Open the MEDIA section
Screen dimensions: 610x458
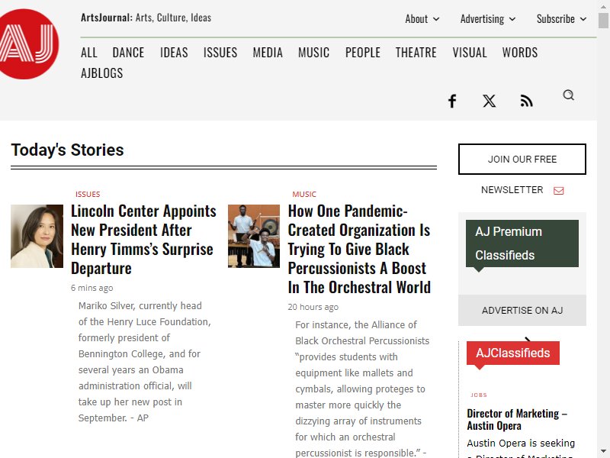tap(268, 52)
